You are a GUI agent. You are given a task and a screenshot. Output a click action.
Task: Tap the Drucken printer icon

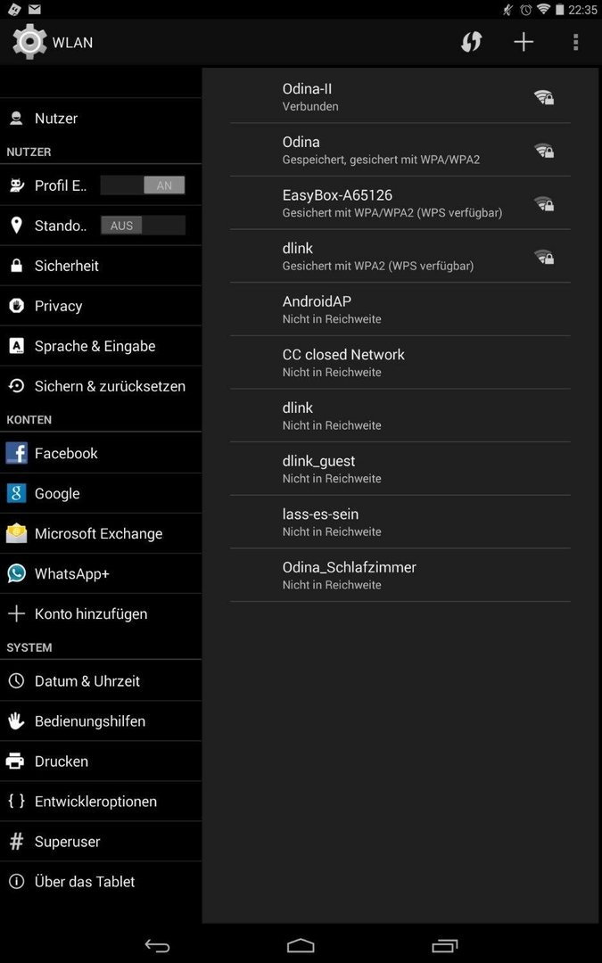click(x=15, y=761)
